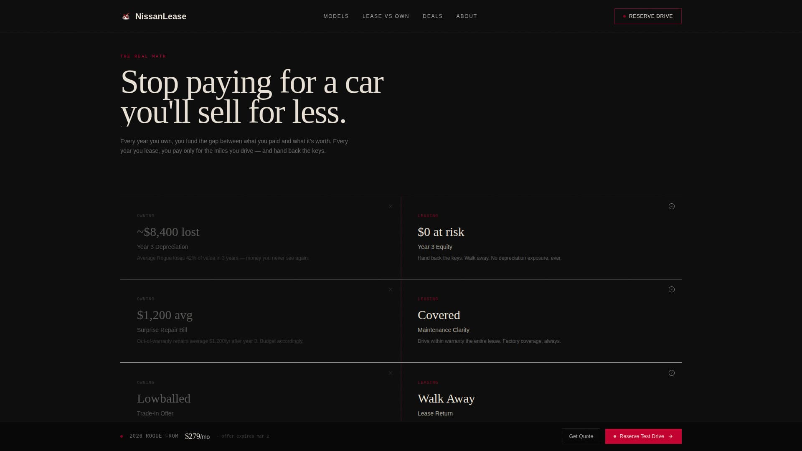
Task: Click the Reserve Test Drive button
Action: (x=643, y=436)
